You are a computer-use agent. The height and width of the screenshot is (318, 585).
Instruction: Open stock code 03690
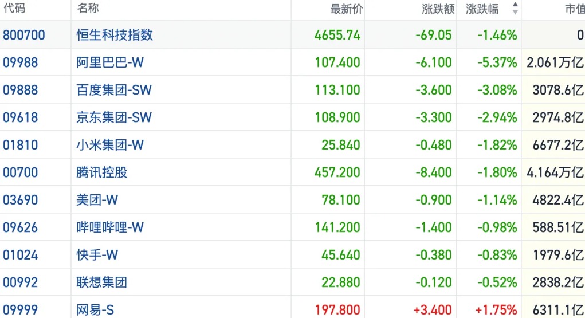[20, 200]
